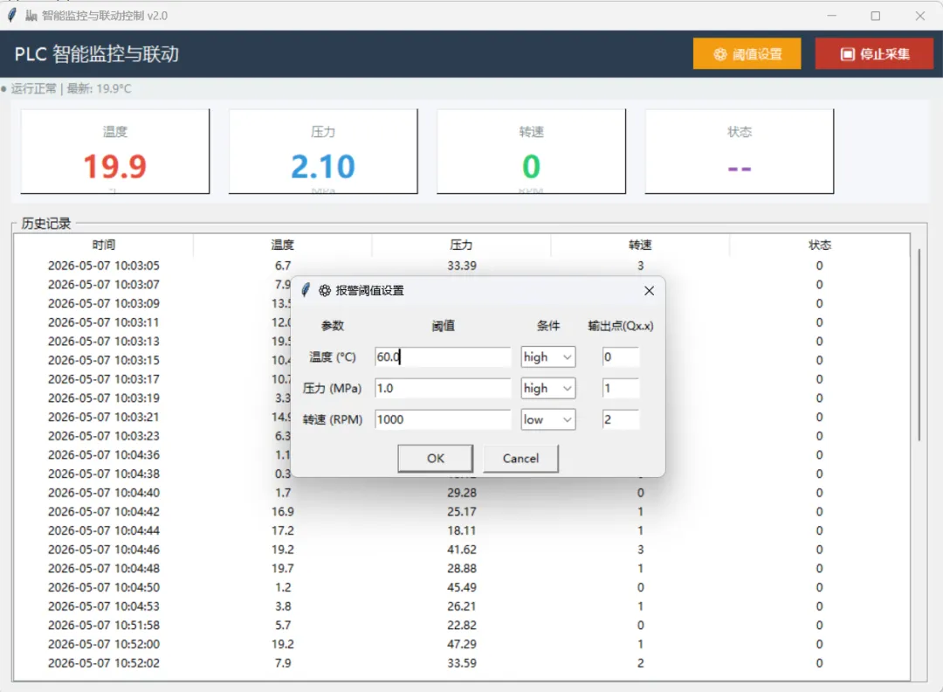Select the row 2026-05-07 10:03:15

click(x=461, y=361)
